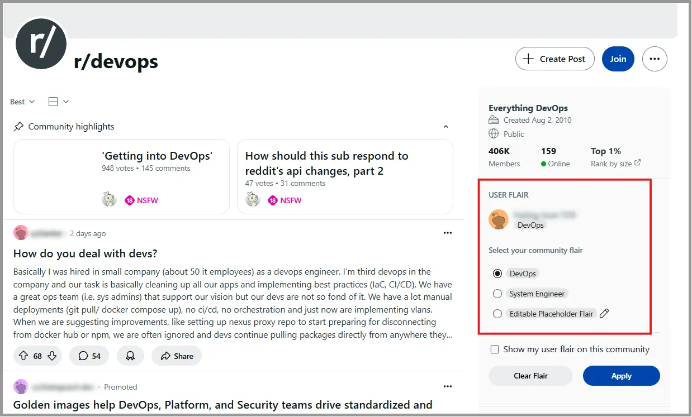
Task: Click the Create Post button
Action: click(554, 59)
